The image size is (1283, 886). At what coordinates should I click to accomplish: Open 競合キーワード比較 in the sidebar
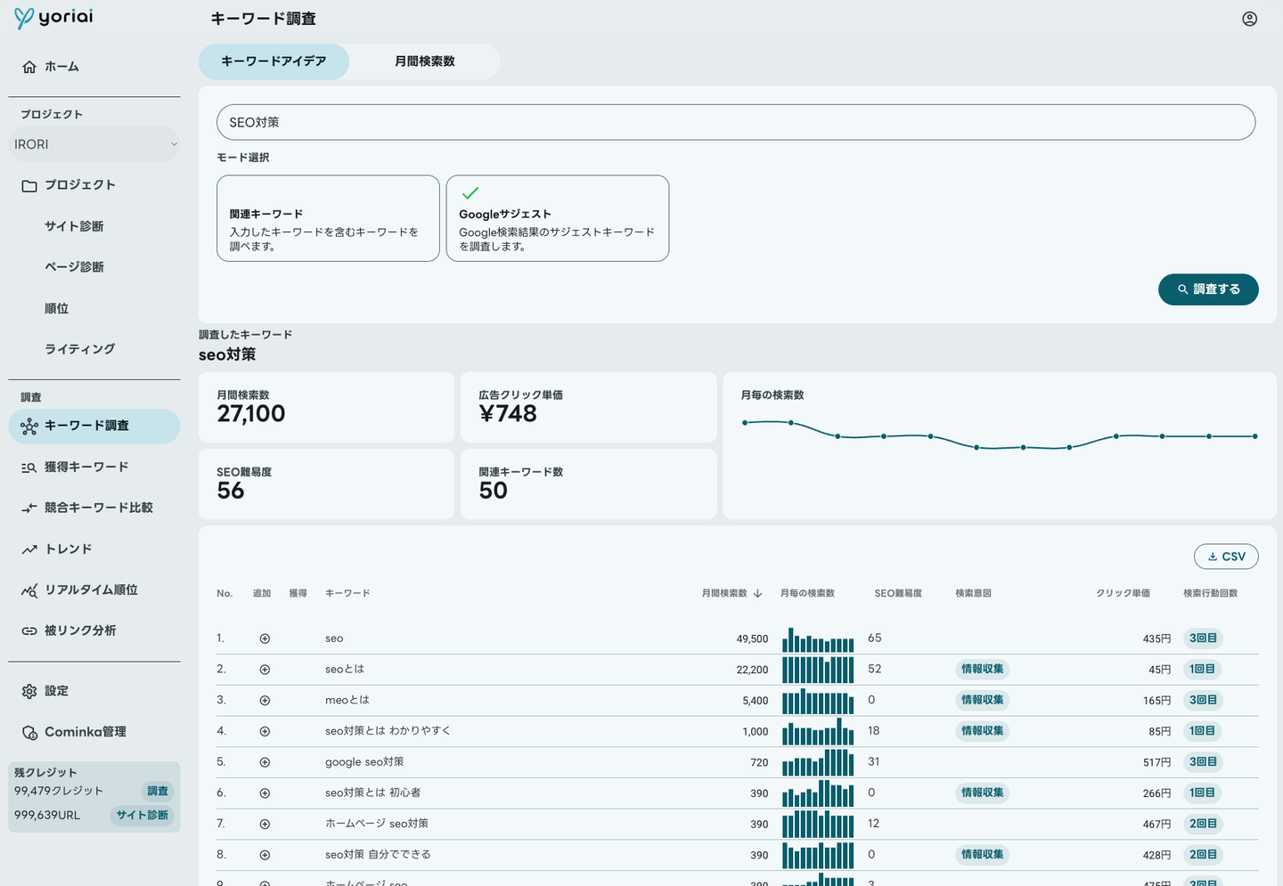click(x=98, y=508)
